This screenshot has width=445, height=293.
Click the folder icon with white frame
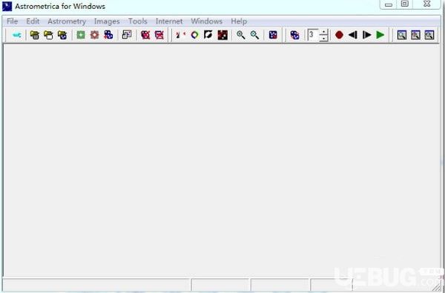(48, 35)
